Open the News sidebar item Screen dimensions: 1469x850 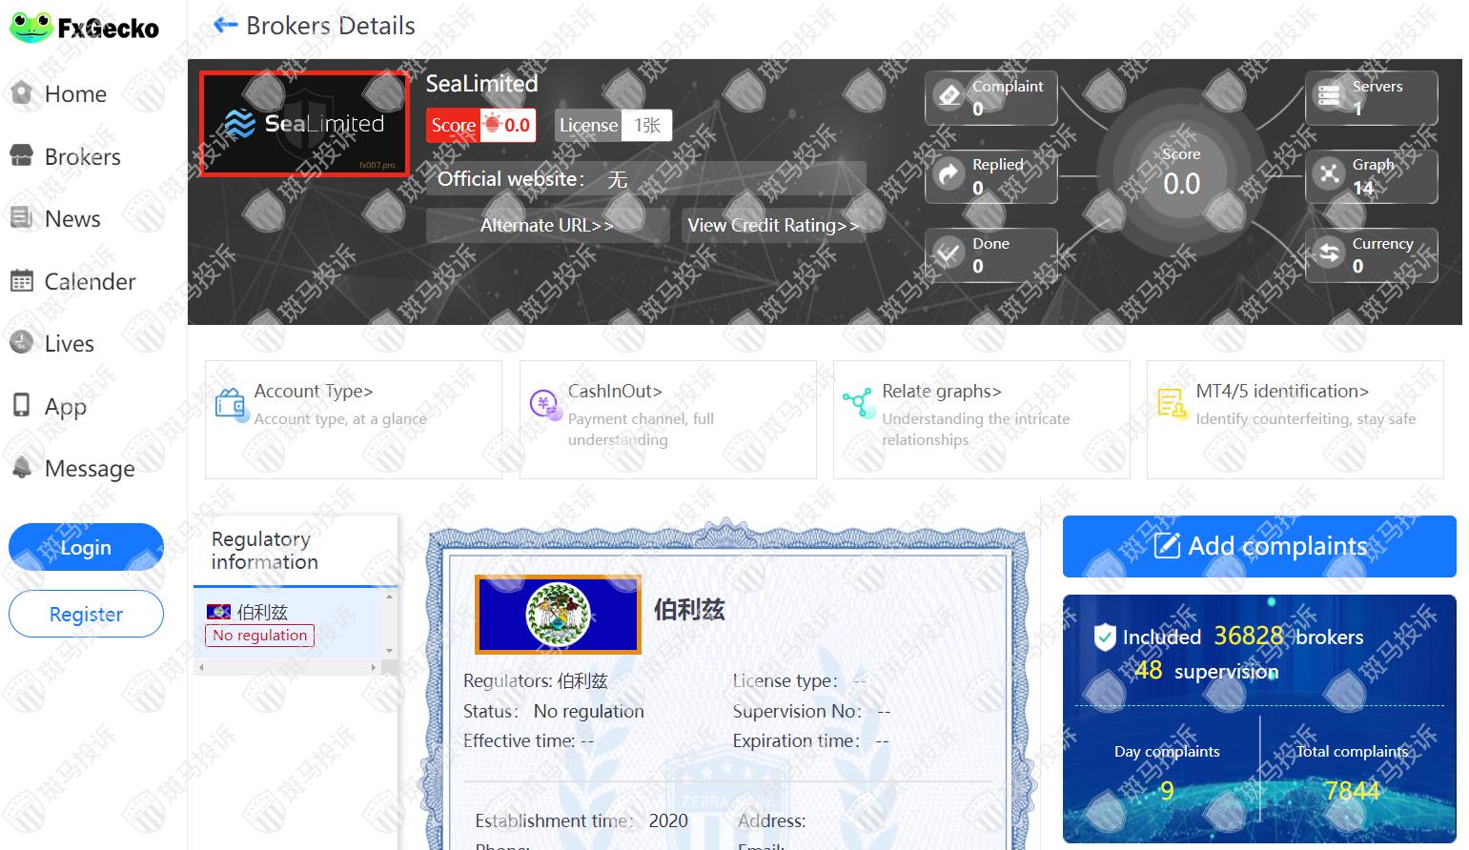coord(71,219)
